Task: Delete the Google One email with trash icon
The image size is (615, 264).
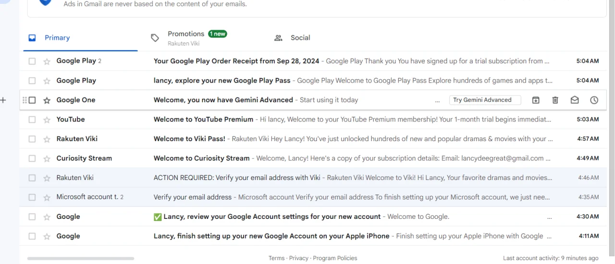Action: coord(555,100)
